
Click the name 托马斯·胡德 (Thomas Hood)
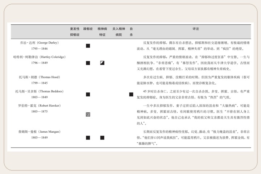coord(40,77)
